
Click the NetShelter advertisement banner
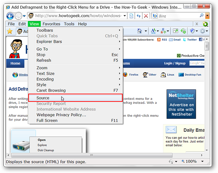tap(181, 104)
